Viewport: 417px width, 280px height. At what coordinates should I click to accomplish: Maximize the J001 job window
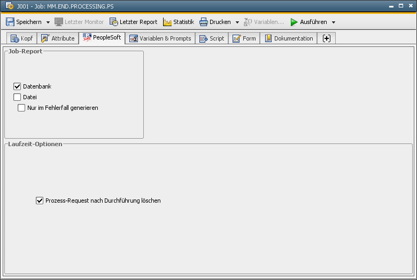[x=401, y=5]
